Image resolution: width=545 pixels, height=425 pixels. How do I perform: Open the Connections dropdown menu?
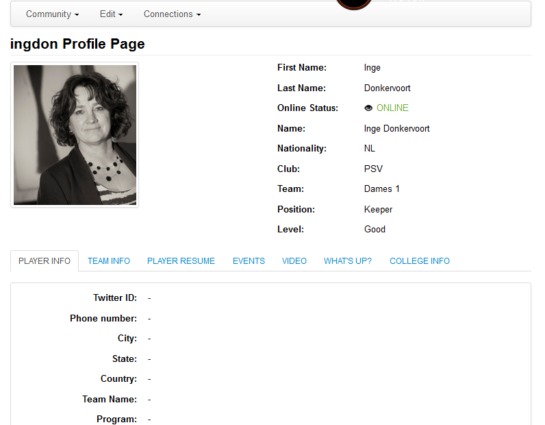[x=172, y=14]
